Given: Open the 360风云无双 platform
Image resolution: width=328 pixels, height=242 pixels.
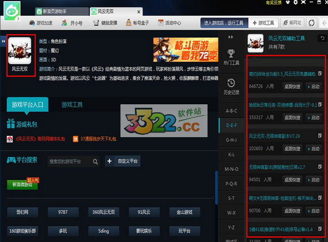Looking at the screenshot, I should [104, 212].
